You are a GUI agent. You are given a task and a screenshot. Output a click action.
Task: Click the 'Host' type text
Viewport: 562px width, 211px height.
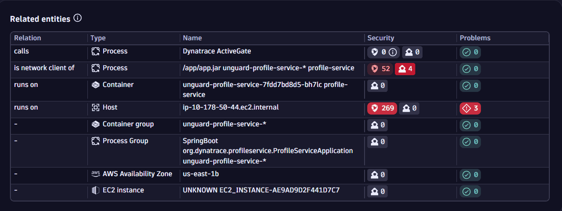coord(110,108)
